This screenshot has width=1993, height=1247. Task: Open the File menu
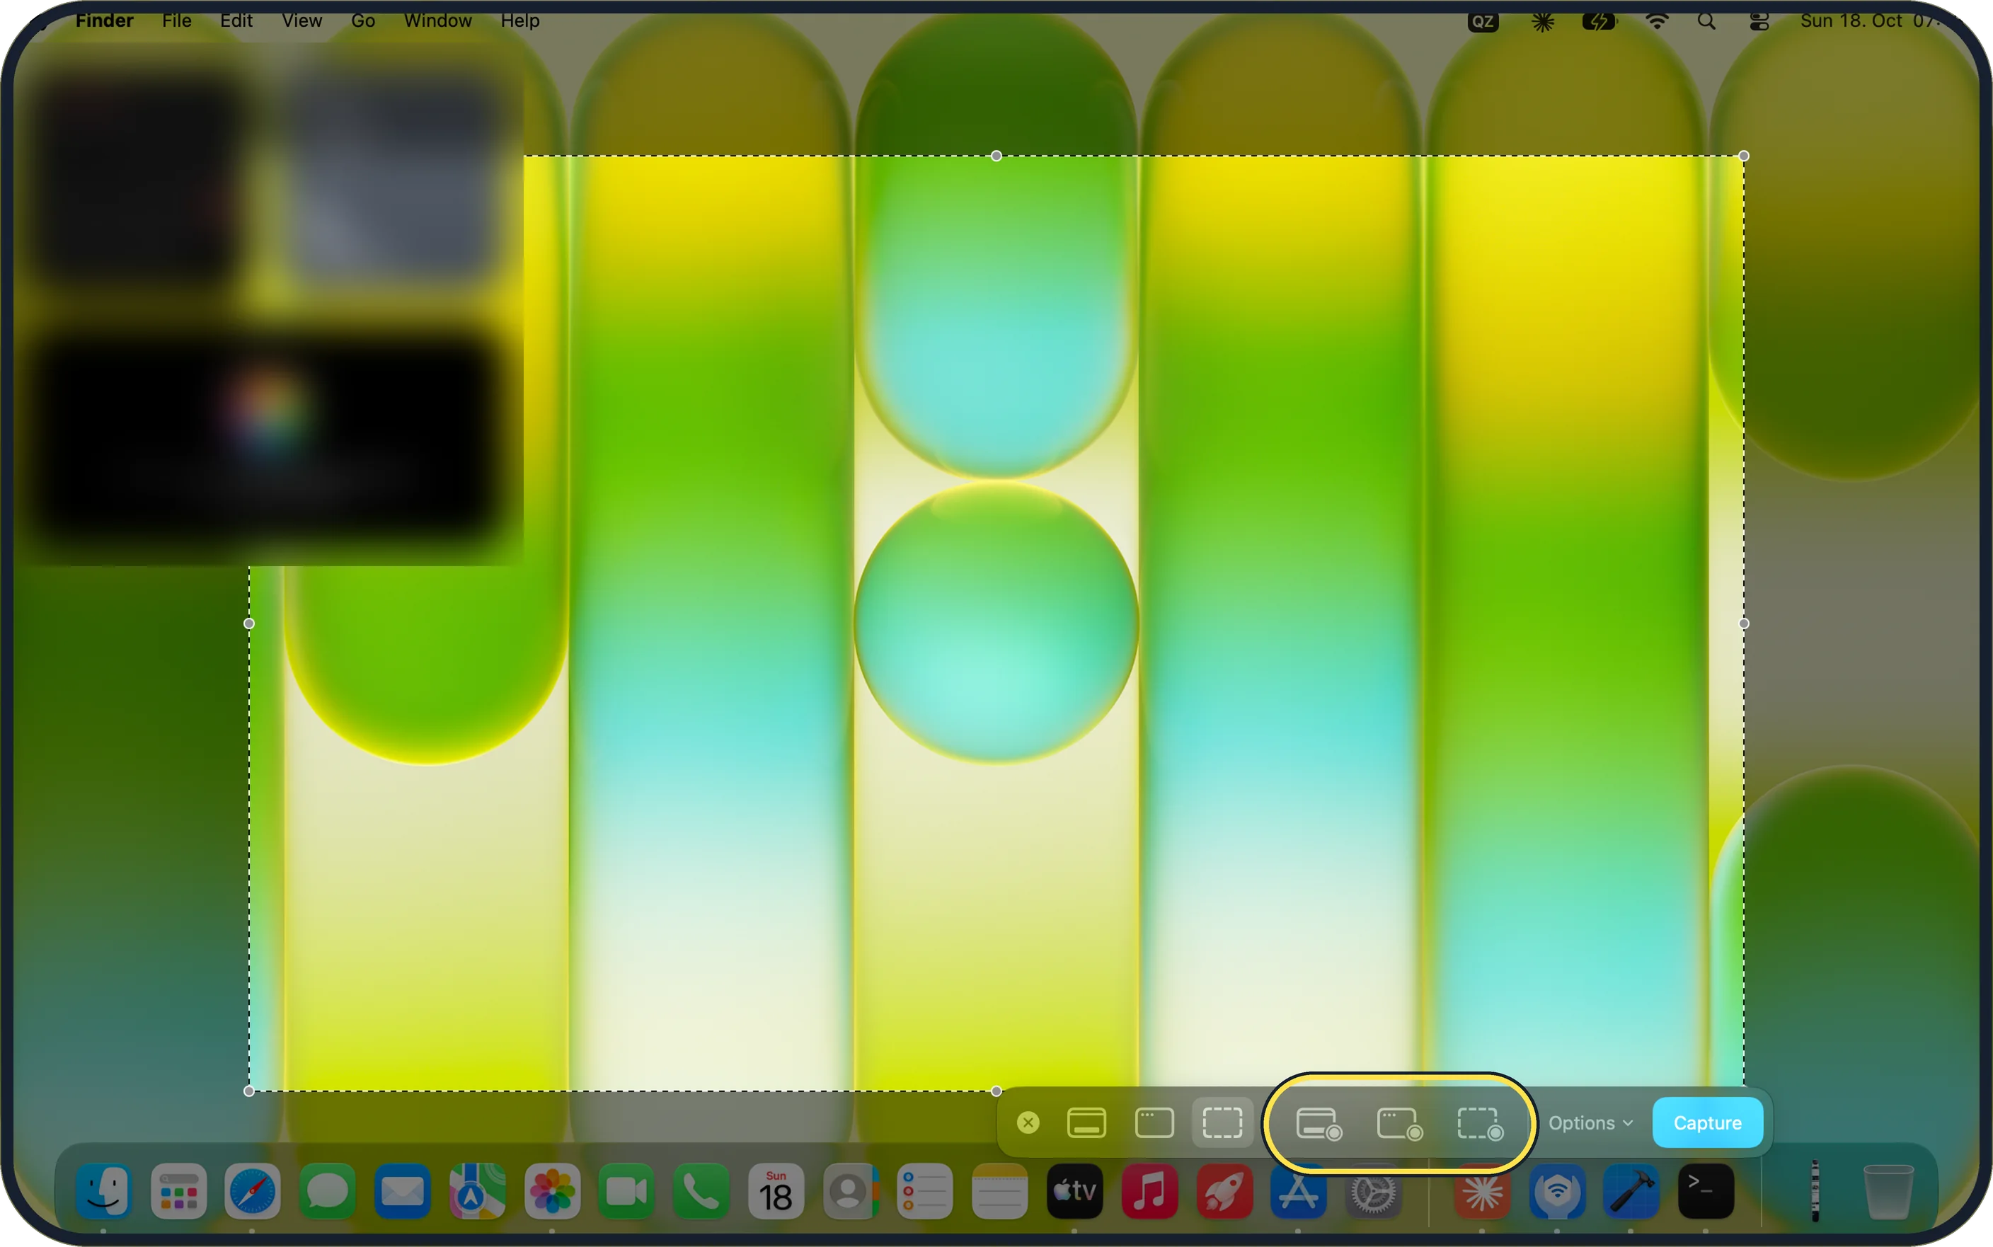[x=176, y=21]
